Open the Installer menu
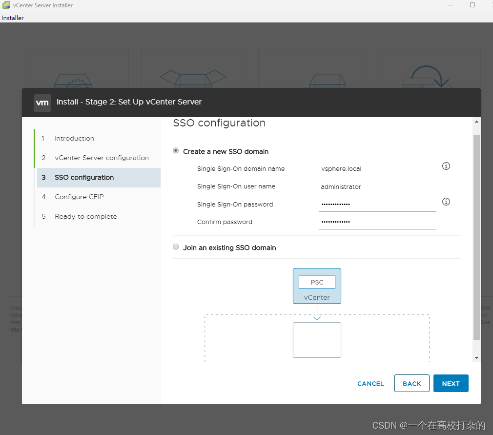Viewport: 493px width, 435px height. 13,18
